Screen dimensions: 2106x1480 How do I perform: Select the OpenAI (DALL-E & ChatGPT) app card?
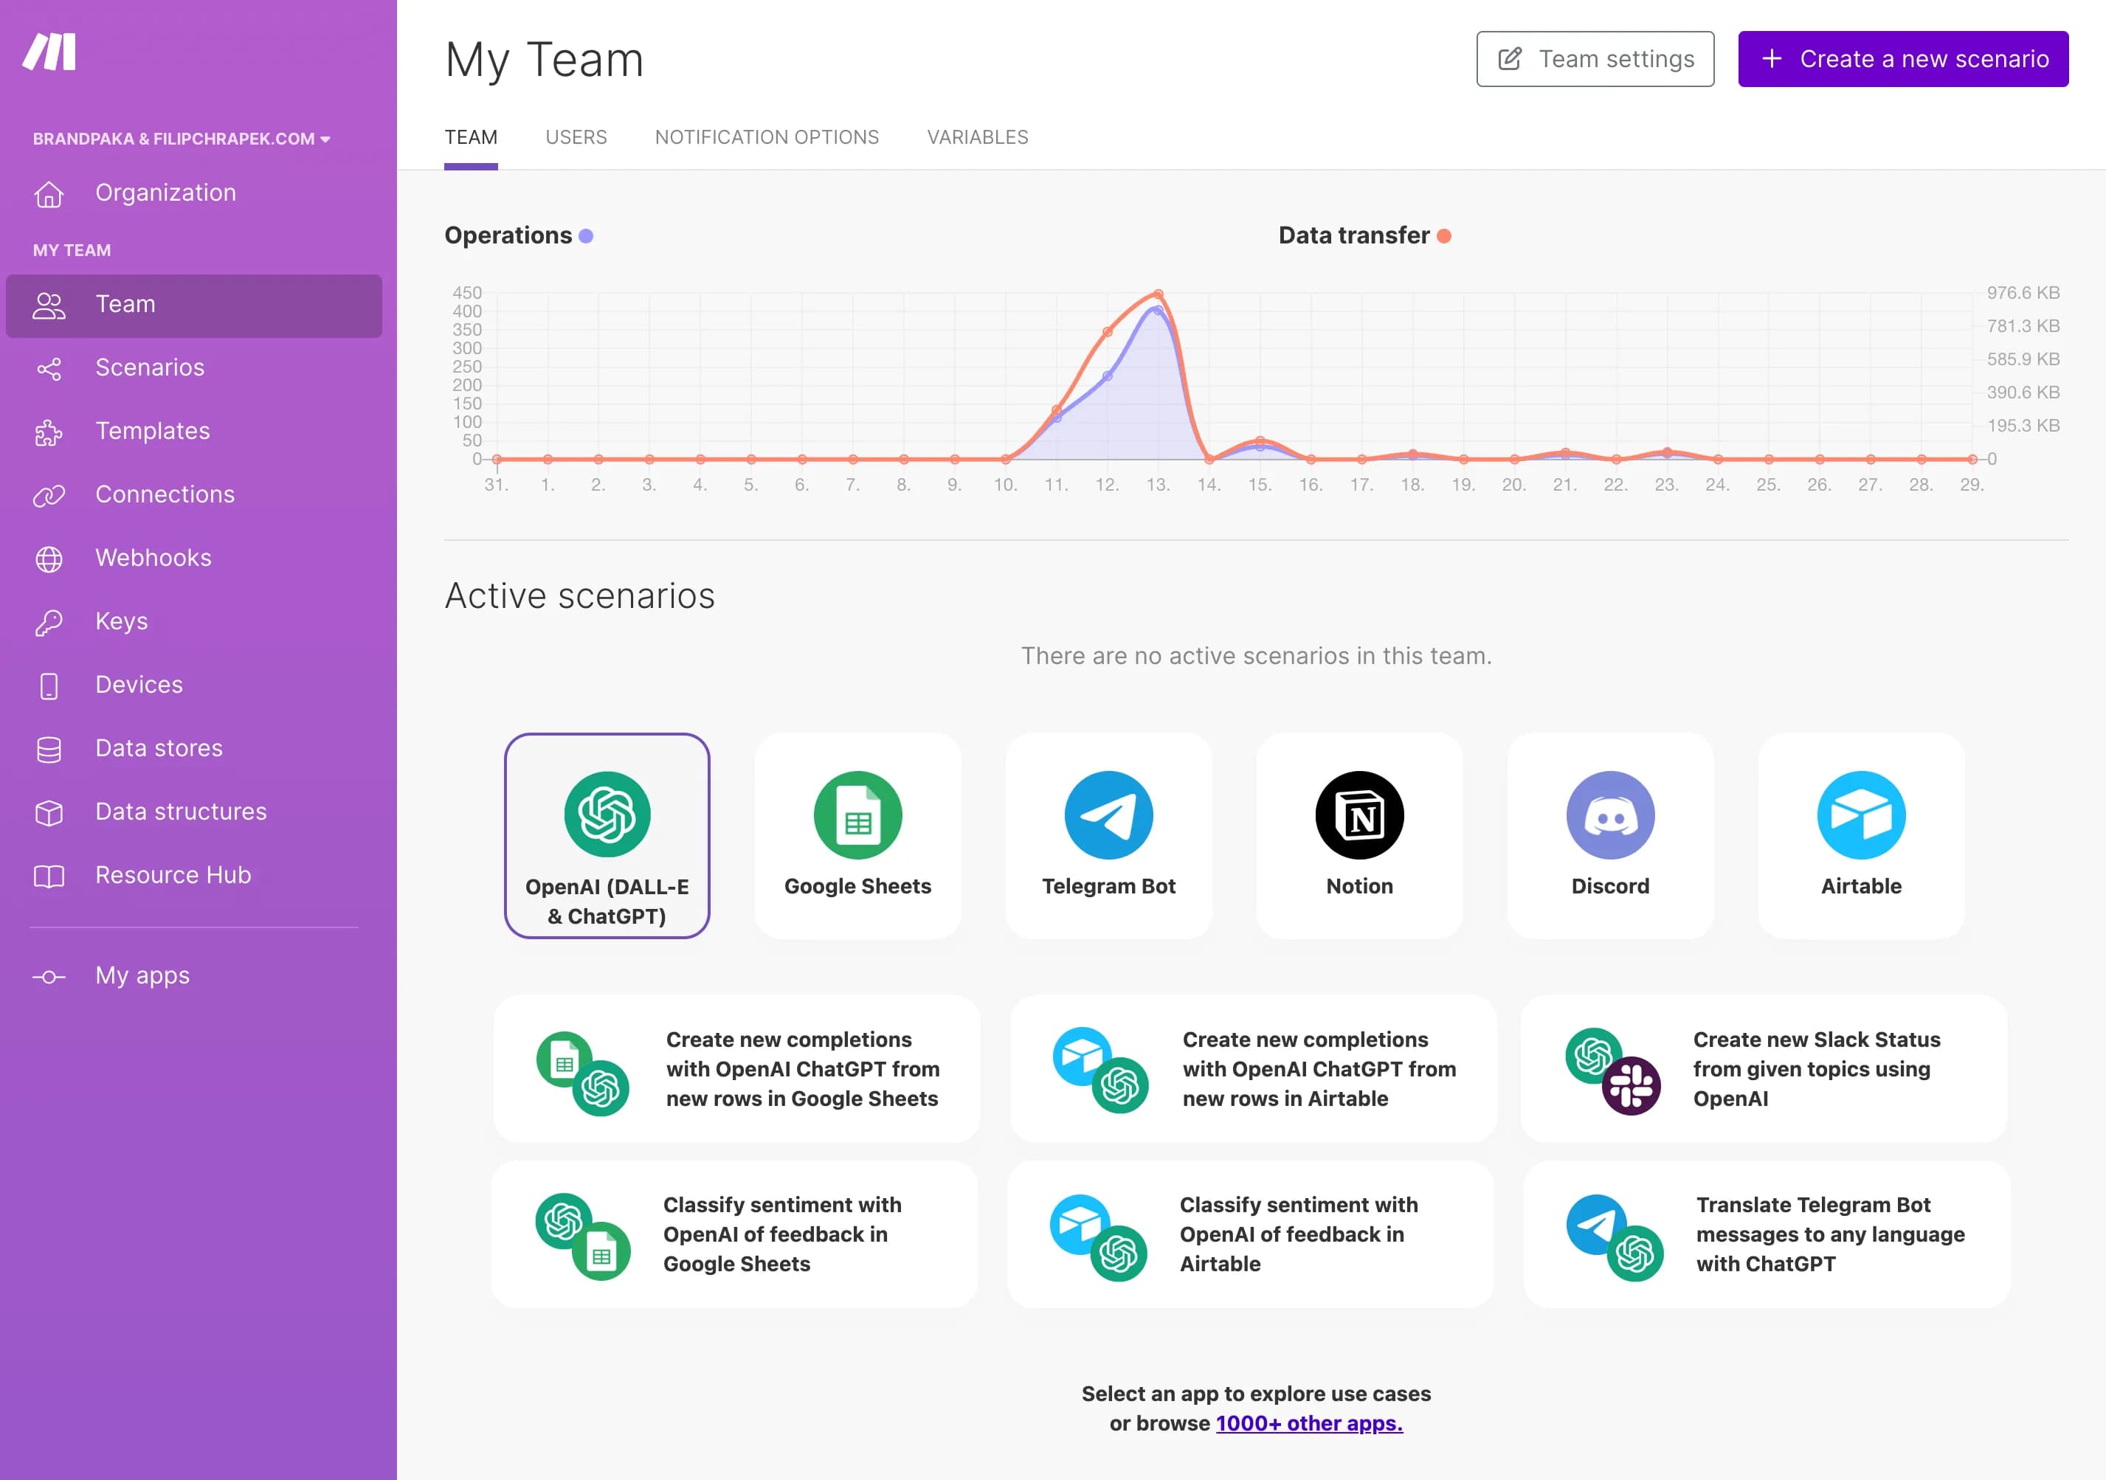607,835
